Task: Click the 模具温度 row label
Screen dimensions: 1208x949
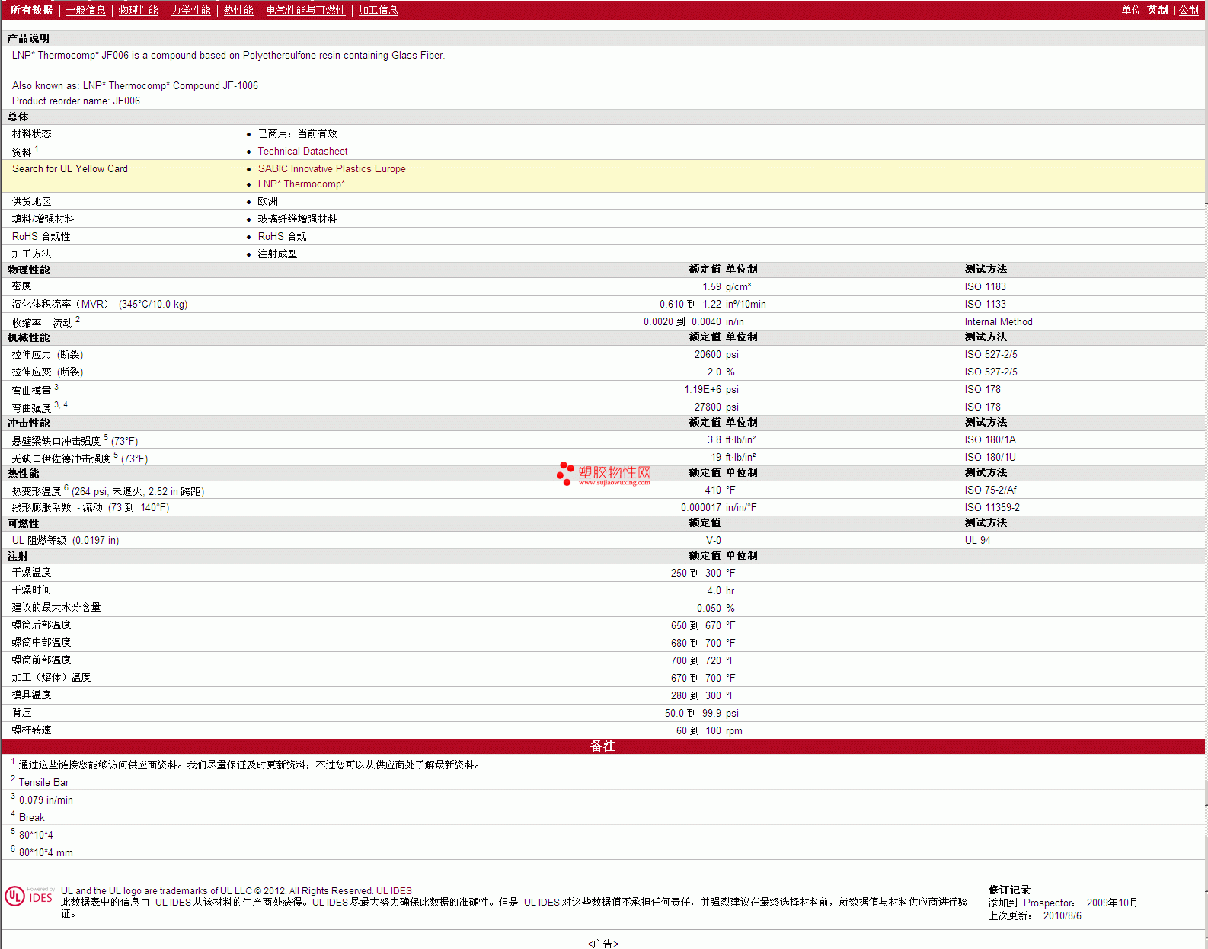Action: 31,695
